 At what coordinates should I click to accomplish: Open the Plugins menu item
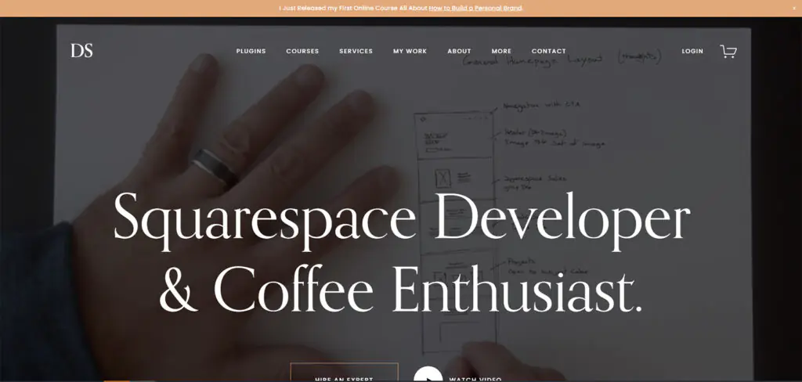pos(251,51)
